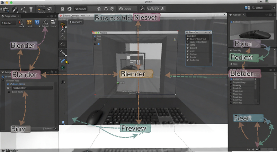Open the chevron dropdown in the left panel header
Viewport: 277px width, 152px height.
(48, 16)
